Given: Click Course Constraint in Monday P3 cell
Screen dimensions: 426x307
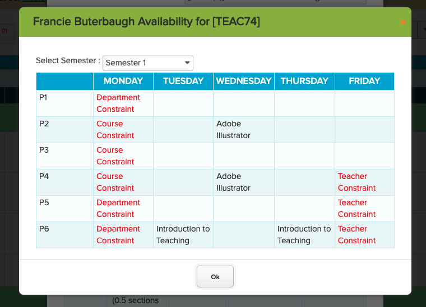Looking at the screenshot, I should (115, 156).
